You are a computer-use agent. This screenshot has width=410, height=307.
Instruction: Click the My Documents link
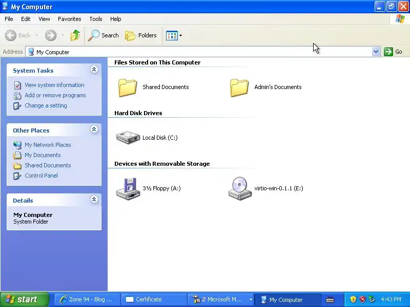tap(43, 155)
